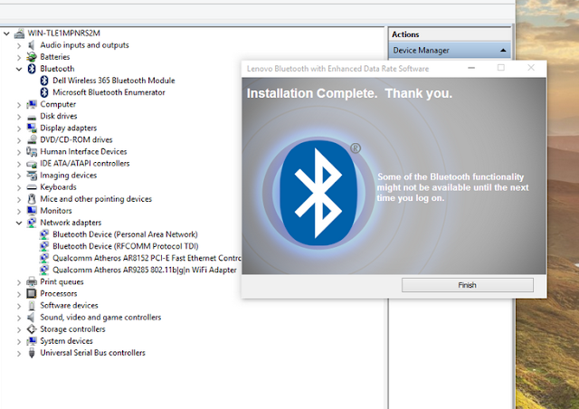
Task: Expand Audio inputs and outputs
Action: (x=19, y=45)
